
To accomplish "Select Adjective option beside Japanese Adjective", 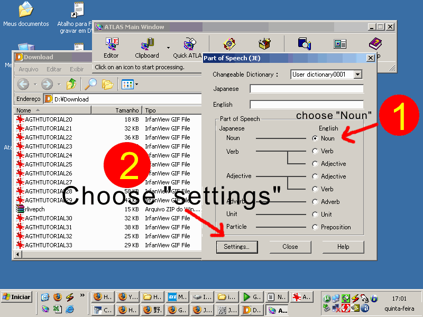I will coord(315,176).
